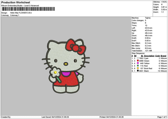Click the barcode under the software name

pos(28,9)
